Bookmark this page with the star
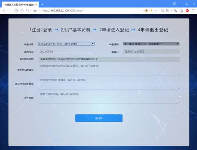 tap(35, 11)
